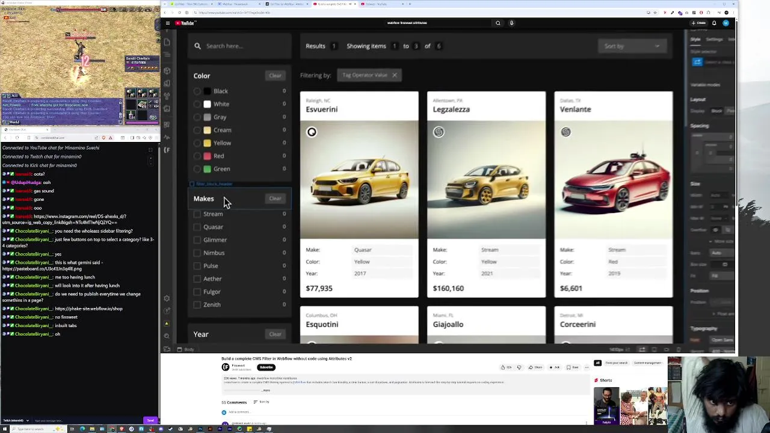This screenshot has height=433, width=770.
Task: Expand video description with ...more
Action: point(266,390)
